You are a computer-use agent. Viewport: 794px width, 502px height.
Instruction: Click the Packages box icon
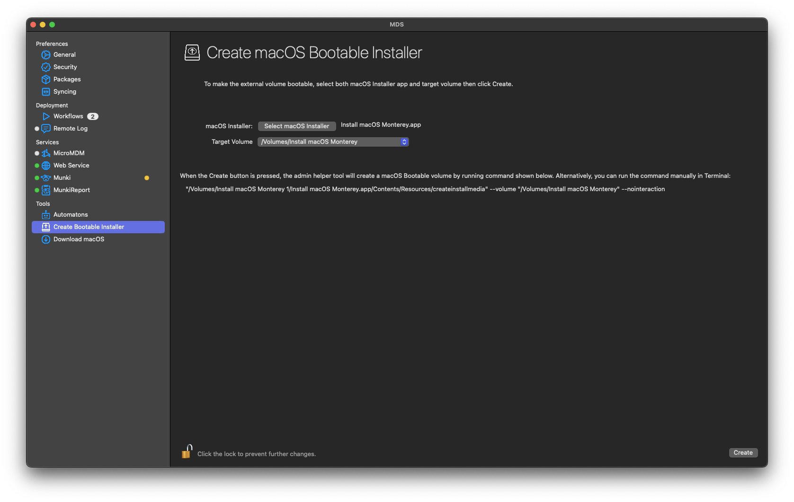[x=46, y=79]
